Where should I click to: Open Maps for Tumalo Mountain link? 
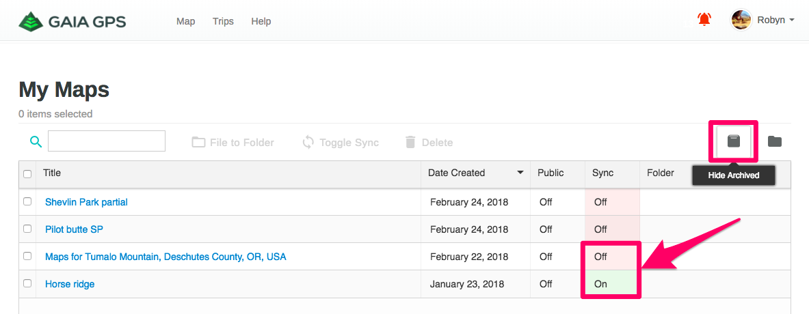click(x=165, y=257)
